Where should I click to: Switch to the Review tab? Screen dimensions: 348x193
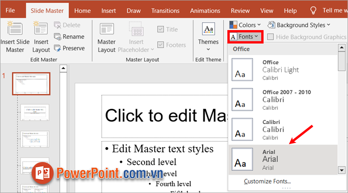pyautogui.click(x=240, y=11)
